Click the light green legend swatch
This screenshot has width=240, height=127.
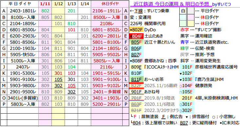click(x=183, y=23)
